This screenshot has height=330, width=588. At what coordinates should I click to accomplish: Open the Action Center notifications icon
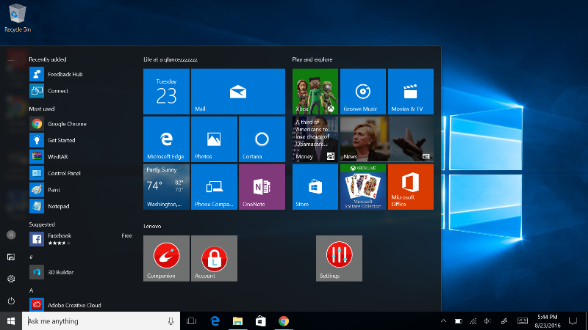tap(573, 321)
